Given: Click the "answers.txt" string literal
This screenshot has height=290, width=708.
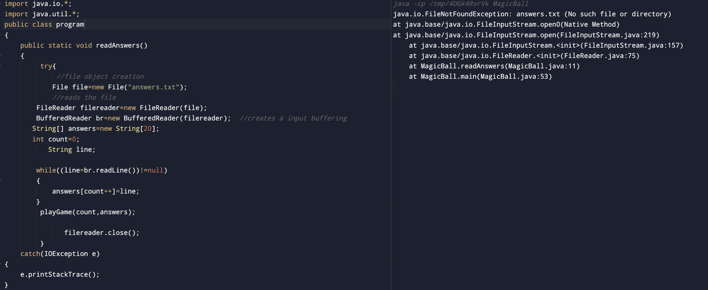Looking at the screenshot, I should [x=153, y=87].
